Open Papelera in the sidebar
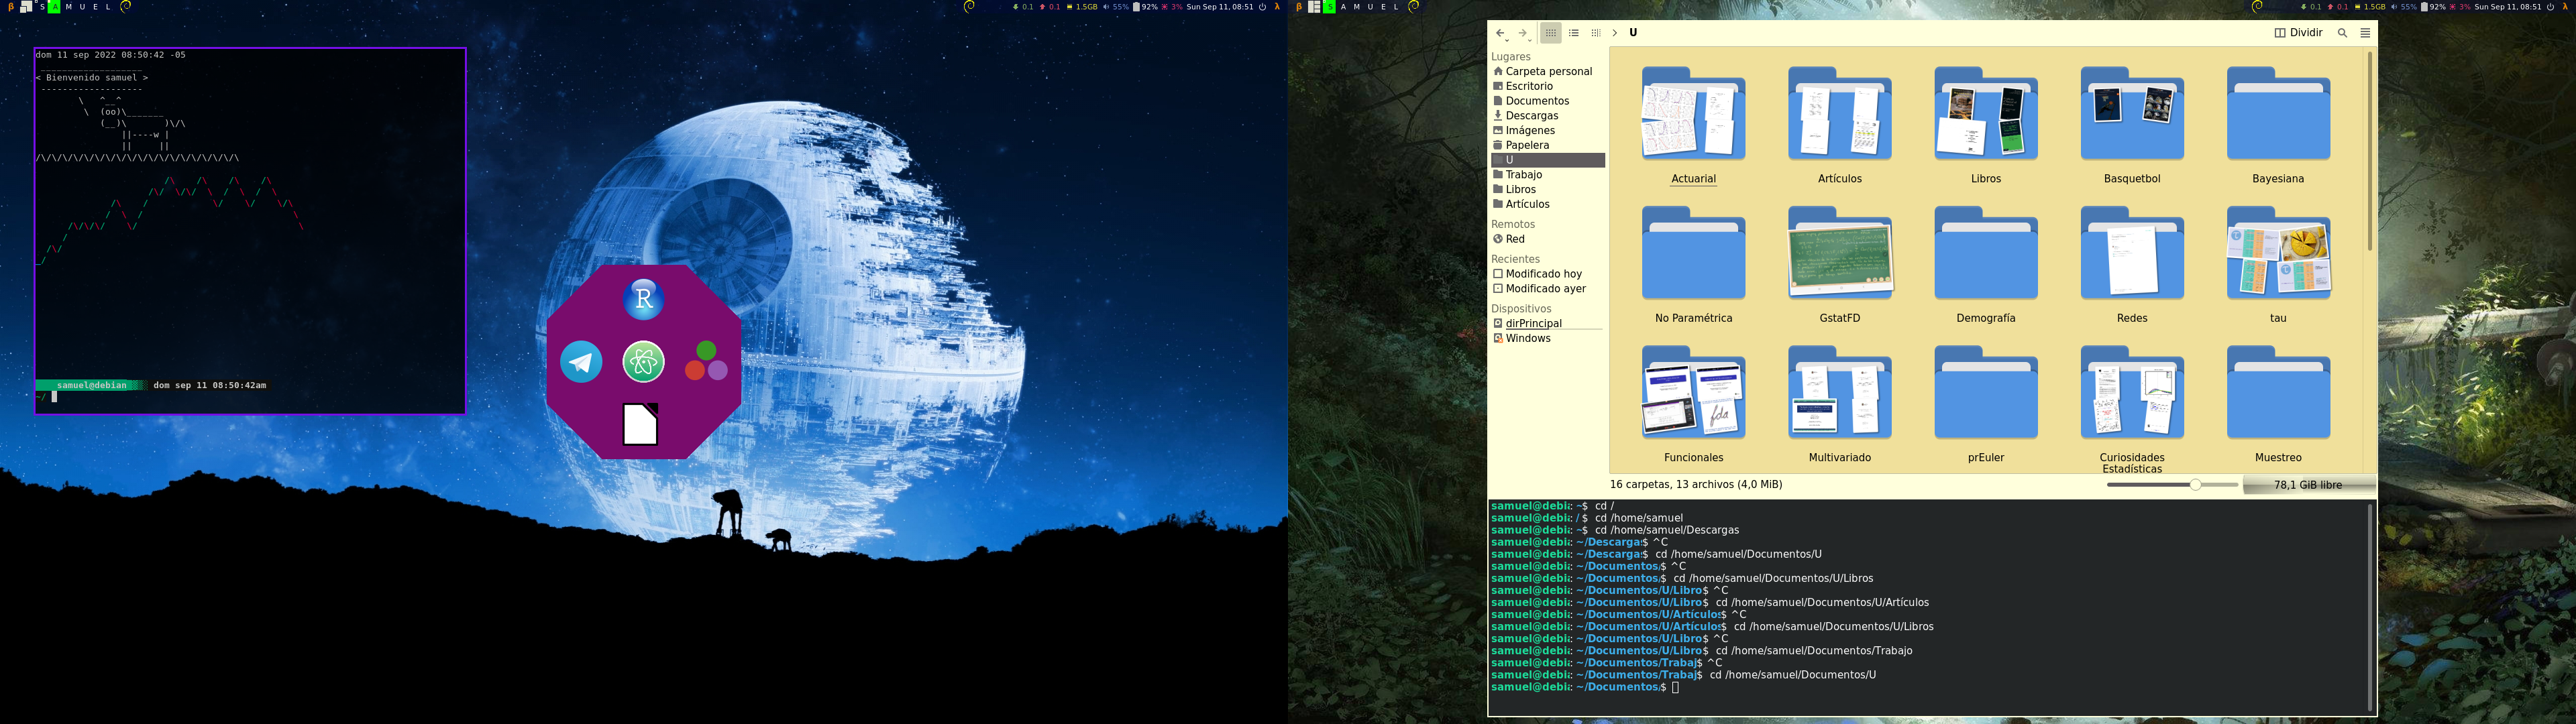 (x=1527, y=145)
